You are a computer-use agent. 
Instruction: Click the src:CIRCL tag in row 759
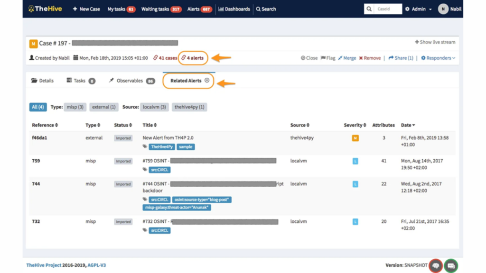tap(159, 170)
